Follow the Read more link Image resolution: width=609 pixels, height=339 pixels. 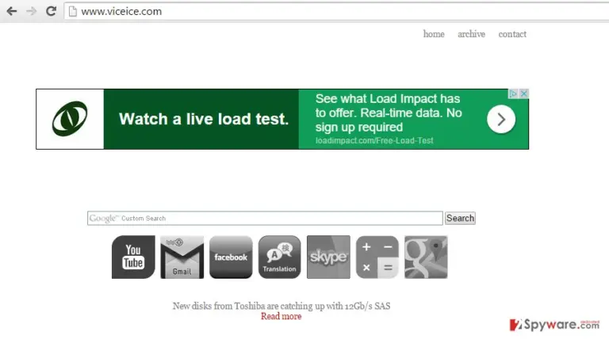(282, 317)
